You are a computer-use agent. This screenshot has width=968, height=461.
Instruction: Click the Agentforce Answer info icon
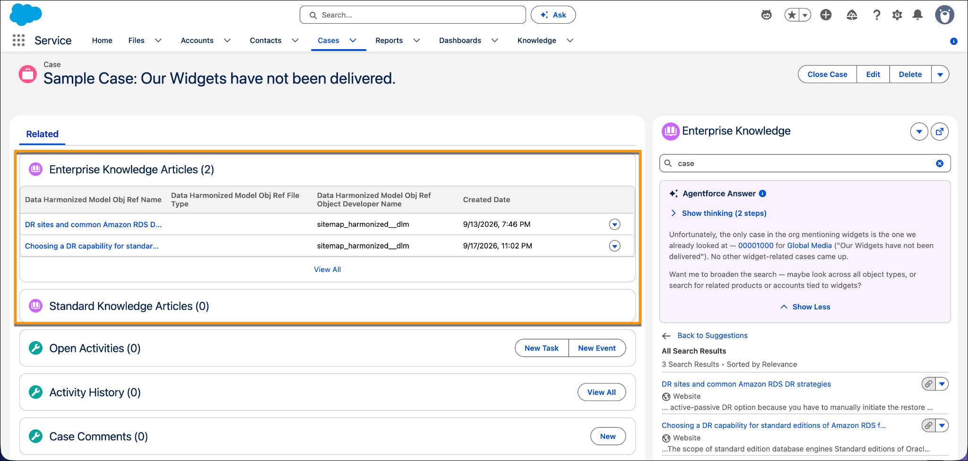click(x=762, y=194)
